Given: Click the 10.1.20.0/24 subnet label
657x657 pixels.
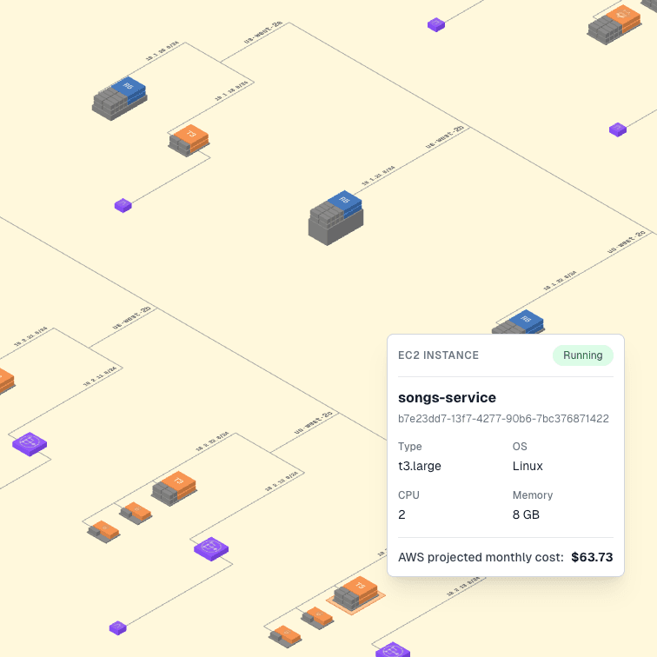Looking at the screenshot, I should [162, 51].
